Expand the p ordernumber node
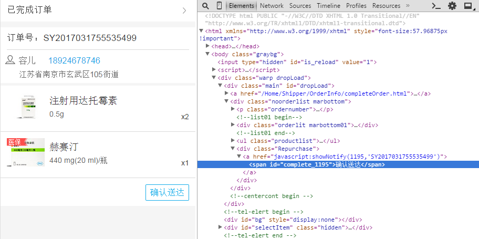 point(233,109)
